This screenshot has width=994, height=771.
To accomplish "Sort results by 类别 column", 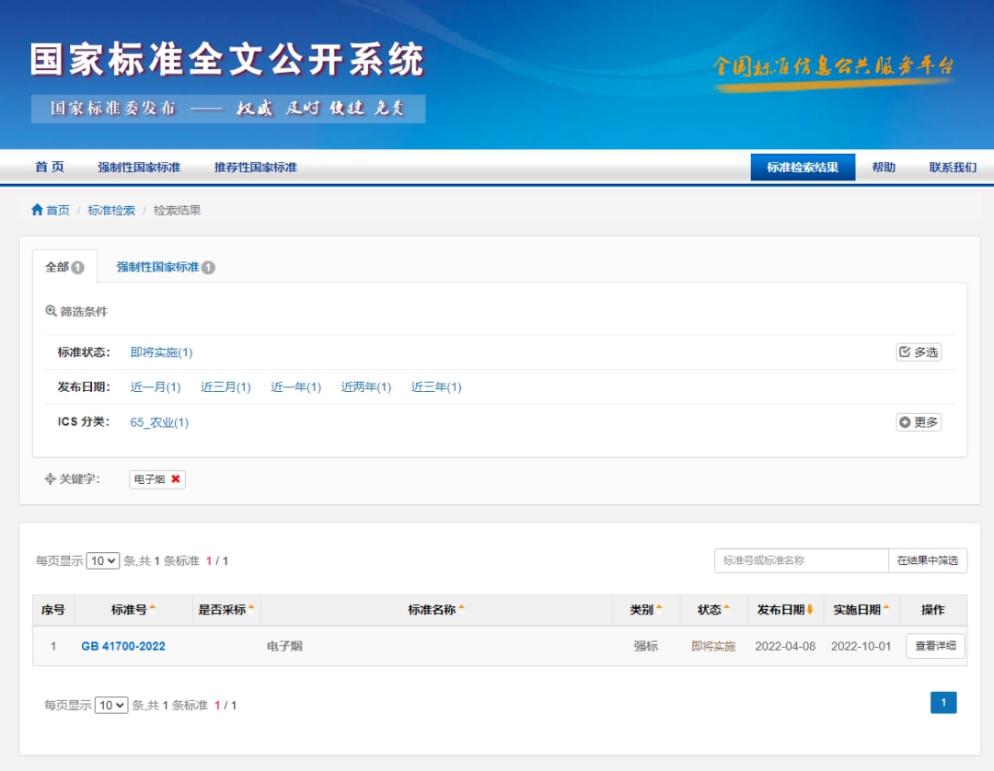I will [x=659, y=608].
